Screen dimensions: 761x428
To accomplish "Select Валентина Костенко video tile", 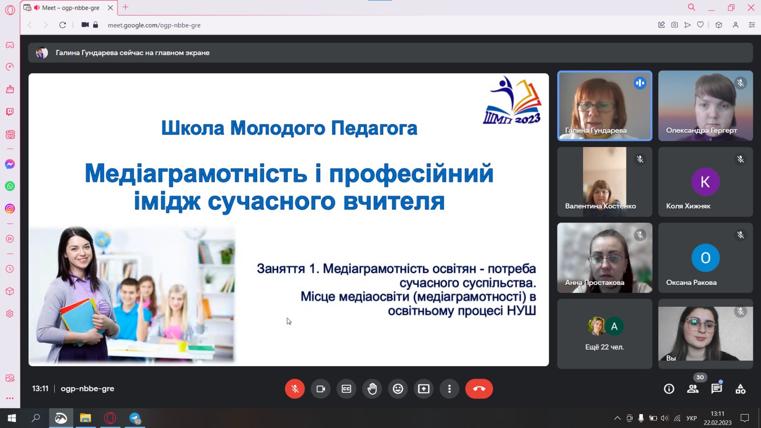I will point(605,182).
